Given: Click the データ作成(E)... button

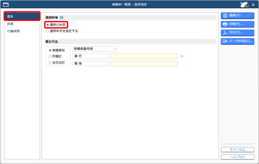Looking at the screenshot, I should (x=238, y=41).
